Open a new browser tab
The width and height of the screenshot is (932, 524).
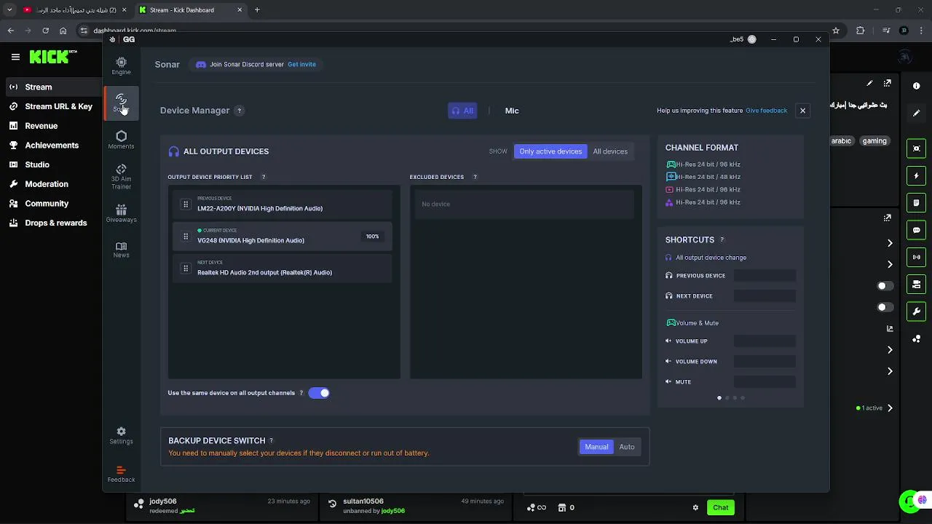tap(257, 10)
